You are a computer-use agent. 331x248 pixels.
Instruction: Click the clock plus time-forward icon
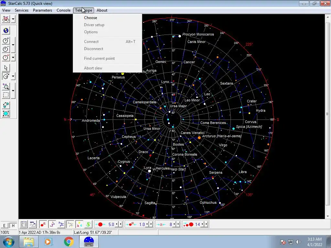point(6,40)
